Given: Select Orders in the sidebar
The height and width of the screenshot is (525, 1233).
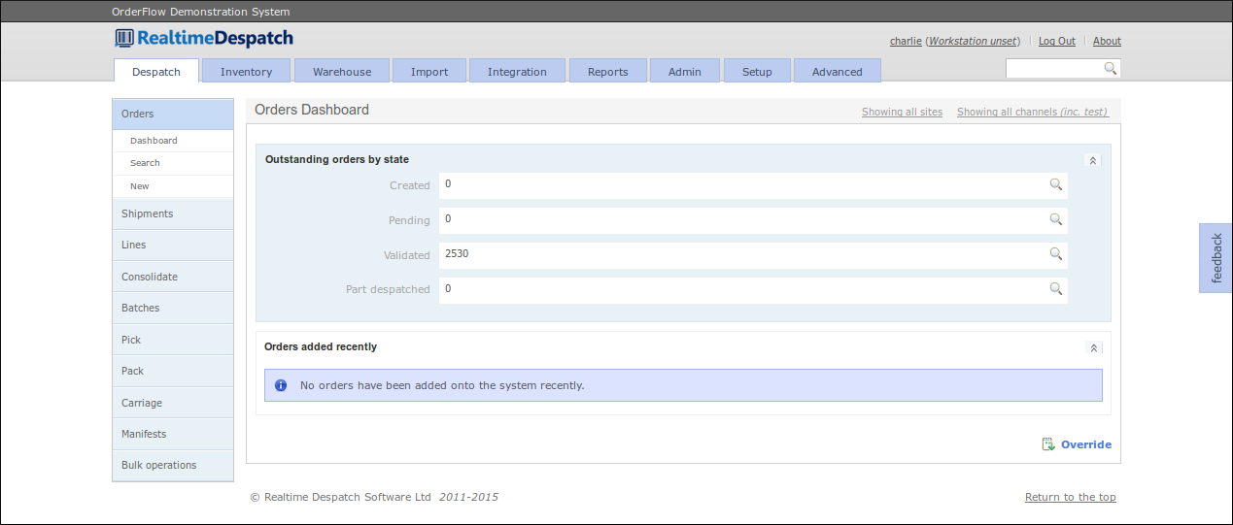Looking at the screenshot, I should pos(173,114).
